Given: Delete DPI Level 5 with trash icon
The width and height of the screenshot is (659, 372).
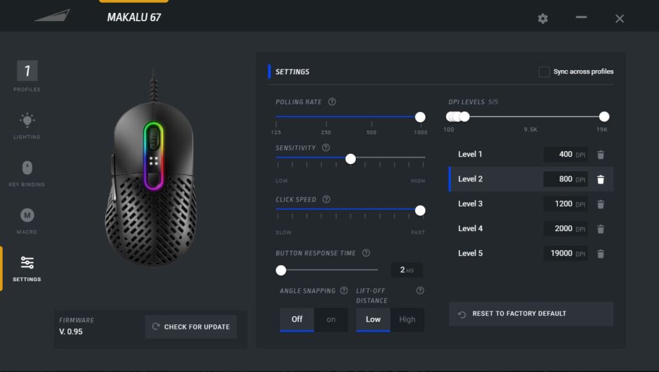Looking at the screenshot, I should [x=600, y=254].
